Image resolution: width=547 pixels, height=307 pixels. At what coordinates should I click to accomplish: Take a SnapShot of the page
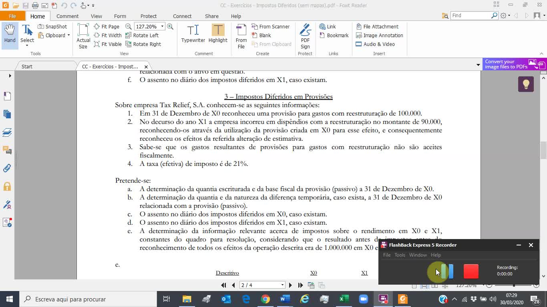[52, 26]
